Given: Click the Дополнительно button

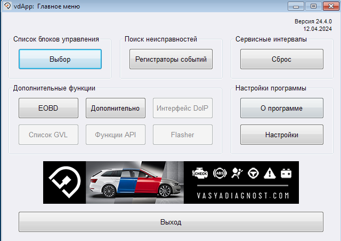Looking at the screenshot, I should point(116,108).
